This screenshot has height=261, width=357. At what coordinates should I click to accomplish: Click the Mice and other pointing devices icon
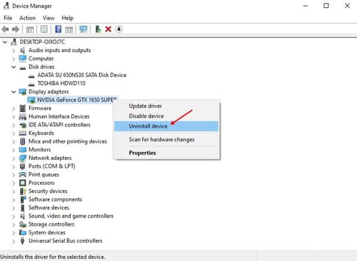[x=23, y=141]
